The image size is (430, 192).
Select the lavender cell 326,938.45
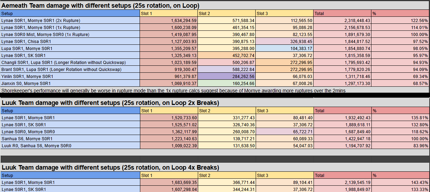coord(284,42)
